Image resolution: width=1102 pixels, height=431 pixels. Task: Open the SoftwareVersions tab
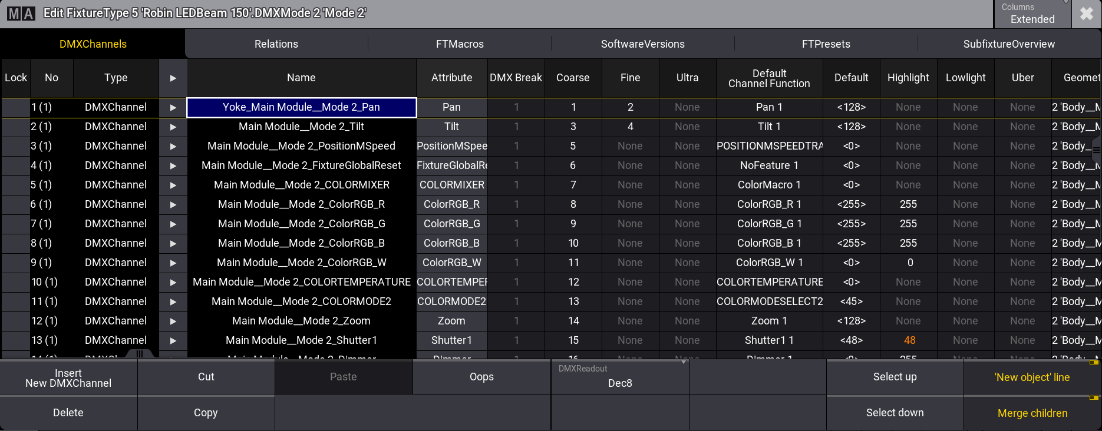click(643, 44)
